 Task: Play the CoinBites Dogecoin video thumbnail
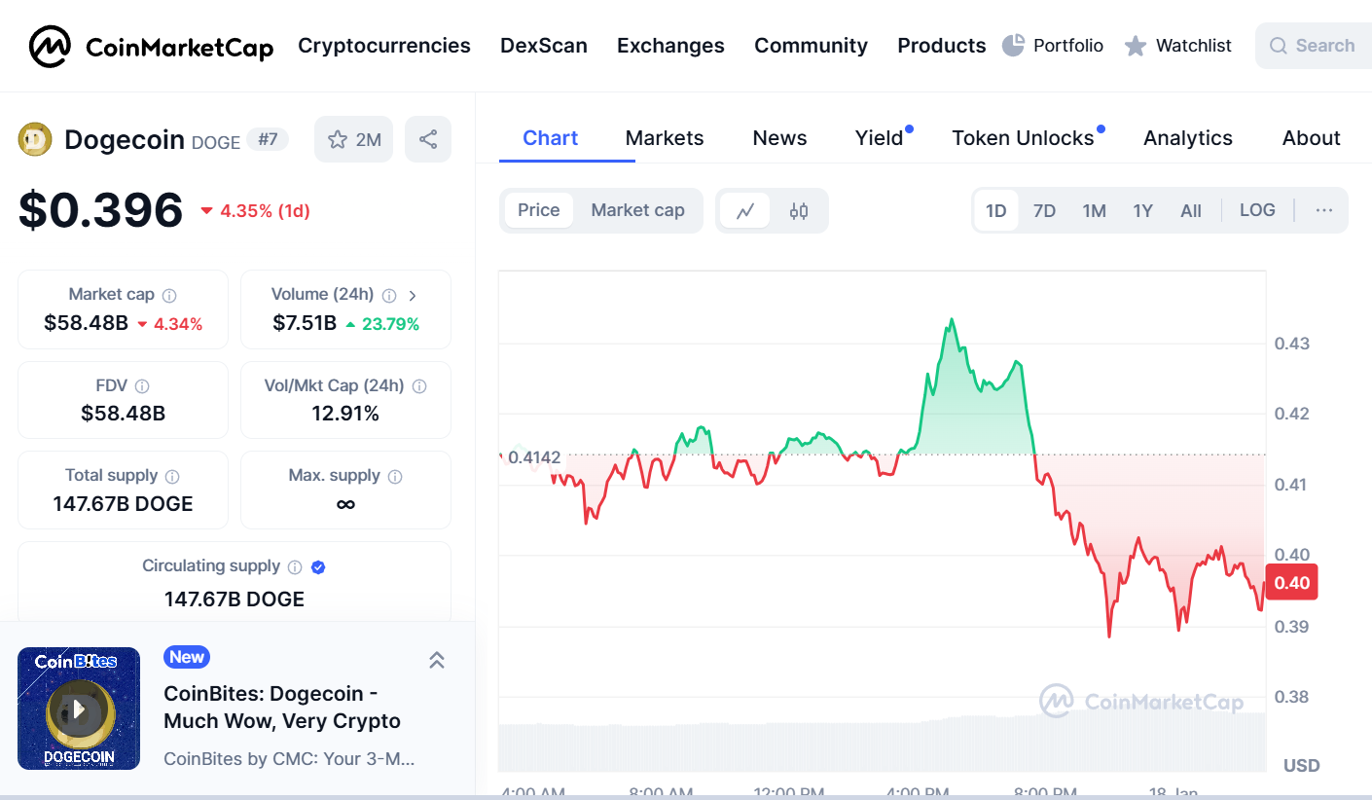pos(79,709)
